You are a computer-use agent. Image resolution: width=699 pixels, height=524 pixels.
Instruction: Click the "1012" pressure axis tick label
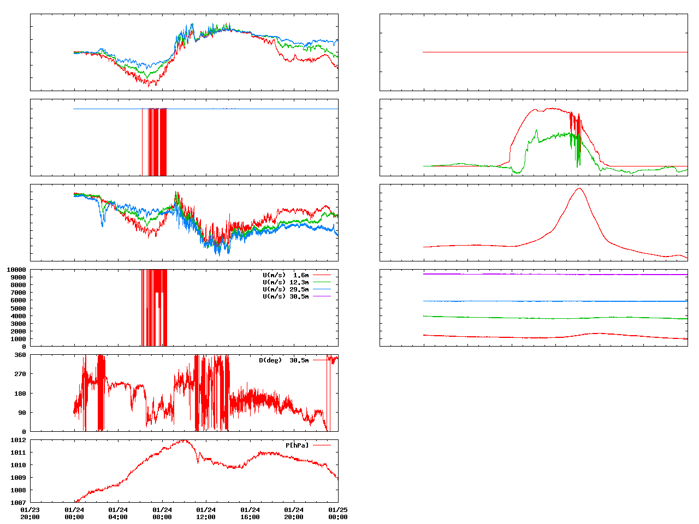pyautogui.click(x=18, y=440)
